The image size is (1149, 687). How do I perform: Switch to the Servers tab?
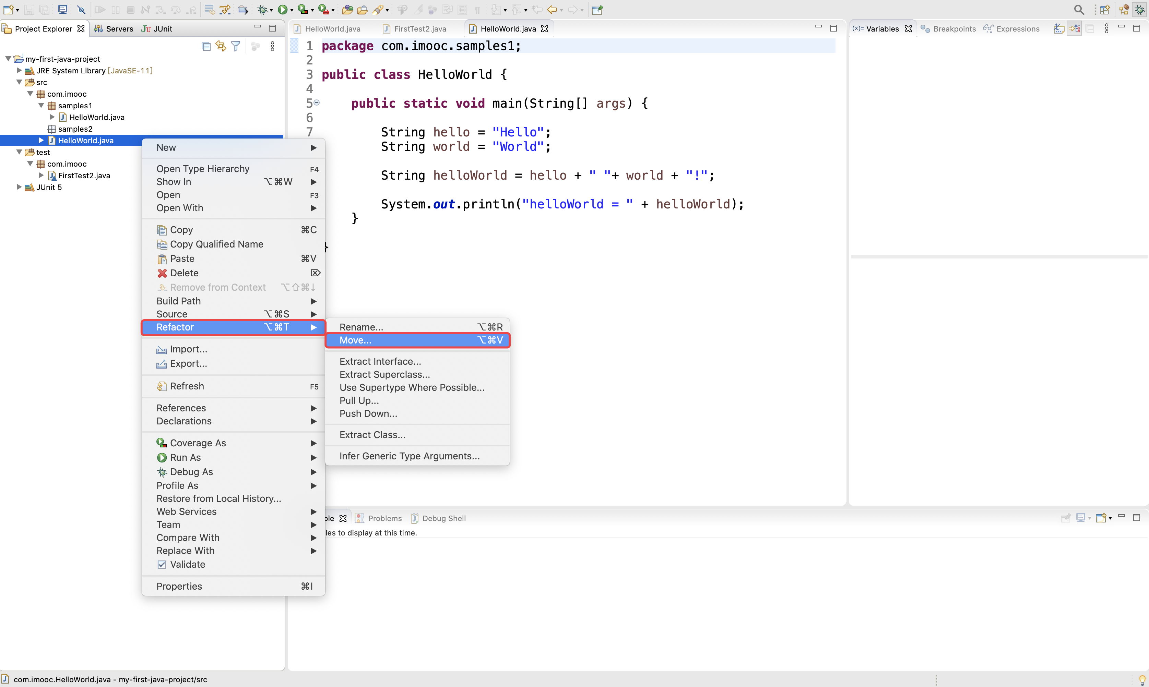(114, 29)
